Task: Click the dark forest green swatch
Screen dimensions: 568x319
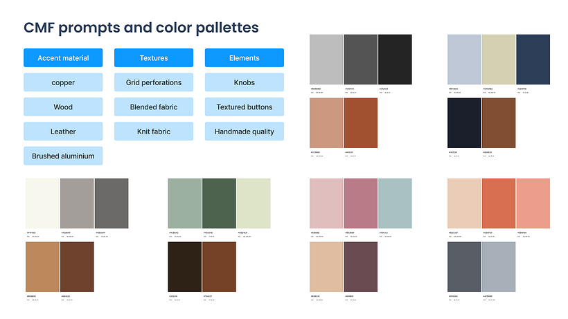Action: pyautogui.click(x=219, y=203)
